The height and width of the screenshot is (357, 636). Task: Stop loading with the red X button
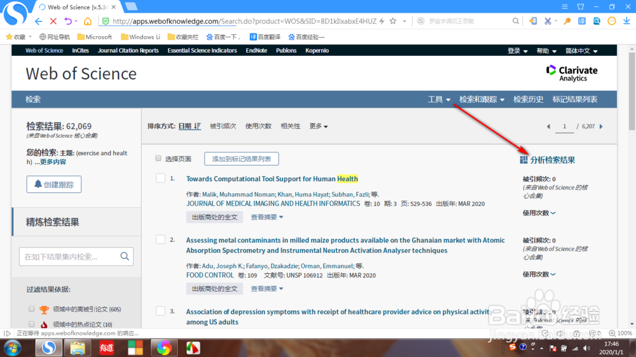pyautogui.click(x=53, y=21)
